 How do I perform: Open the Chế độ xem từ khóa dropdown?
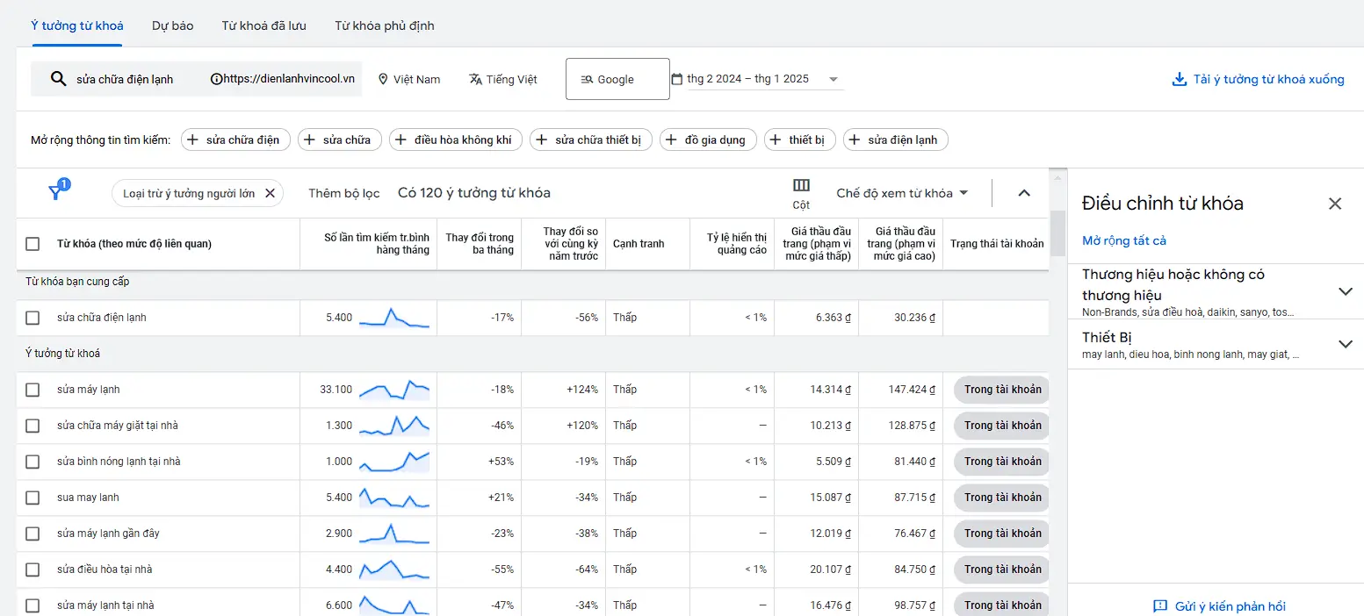tap(902, 193)
